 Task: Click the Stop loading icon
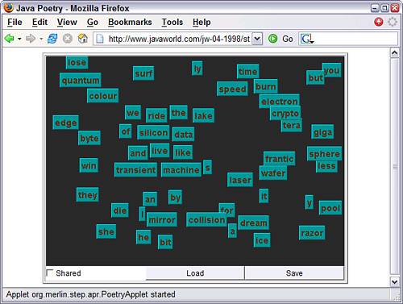click(68, 39)
